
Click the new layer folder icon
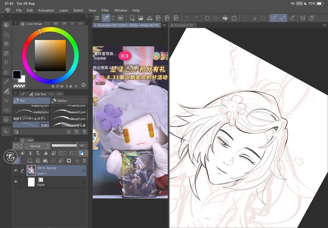click(45, 161)
